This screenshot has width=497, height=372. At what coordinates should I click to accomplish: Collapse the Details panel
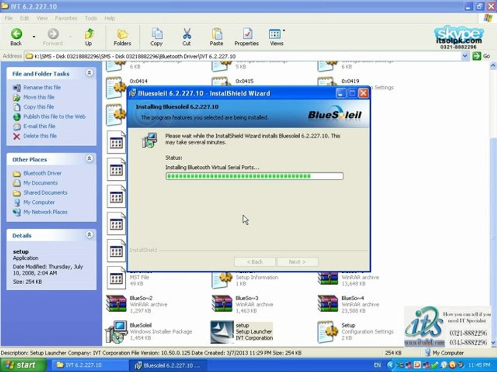pyautogui.click(x=90, y=235)
